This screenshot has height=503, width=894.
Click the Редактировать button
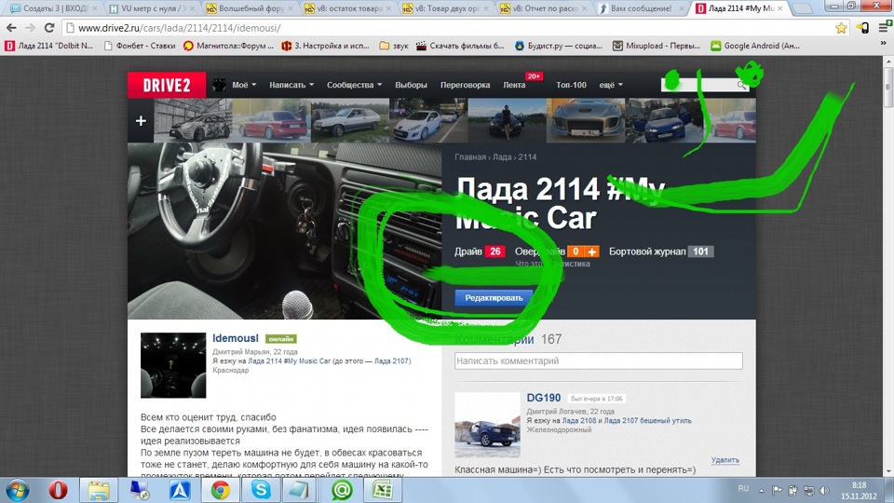tap(494, 298)
